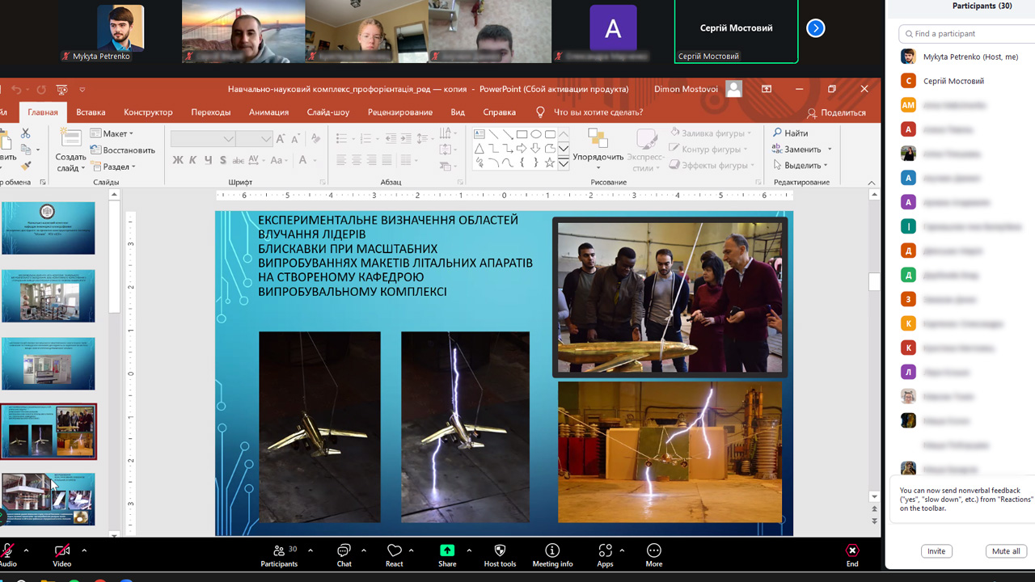Viewport: 1035px width, 582px height.
Task: Click the Invite button
Action: [x=936, y=551]
